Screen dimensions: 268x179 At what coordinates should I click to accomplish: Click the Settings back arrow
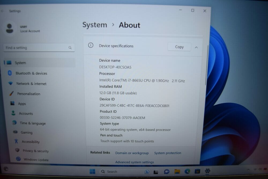3,11
